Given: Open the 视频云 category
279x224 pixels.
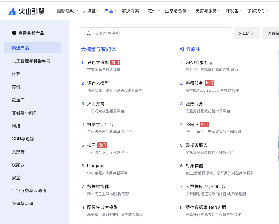Looking at the screenshot, I should [x=18, y=165].
